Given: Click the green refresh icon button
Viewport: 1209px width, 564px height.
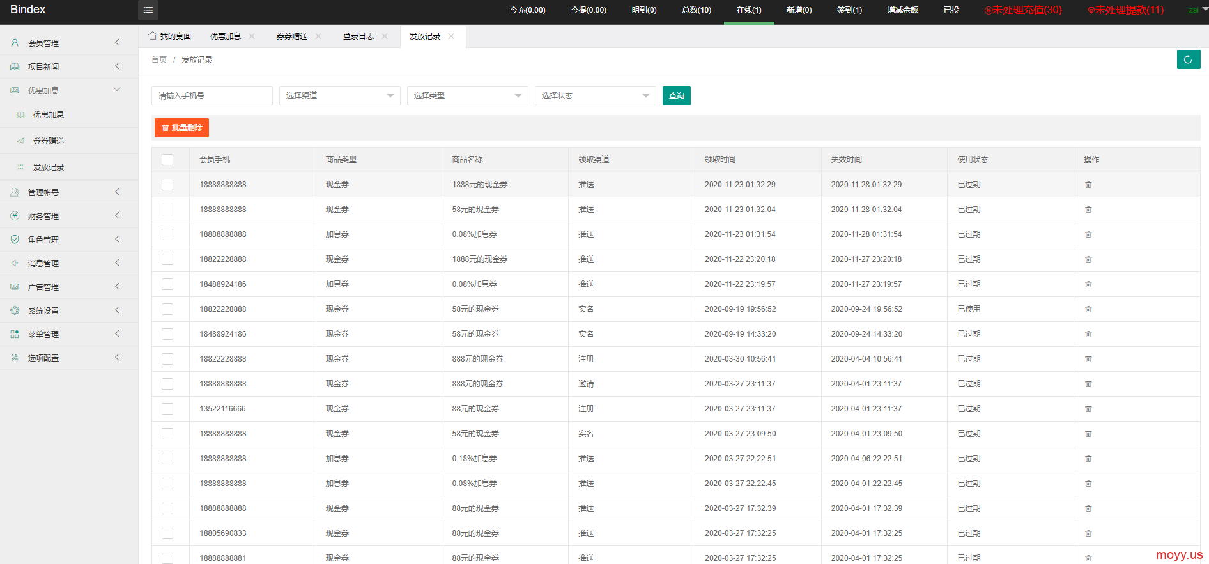Looking at the screenshot, I should pyautogui.click(x=1188, y=59).
